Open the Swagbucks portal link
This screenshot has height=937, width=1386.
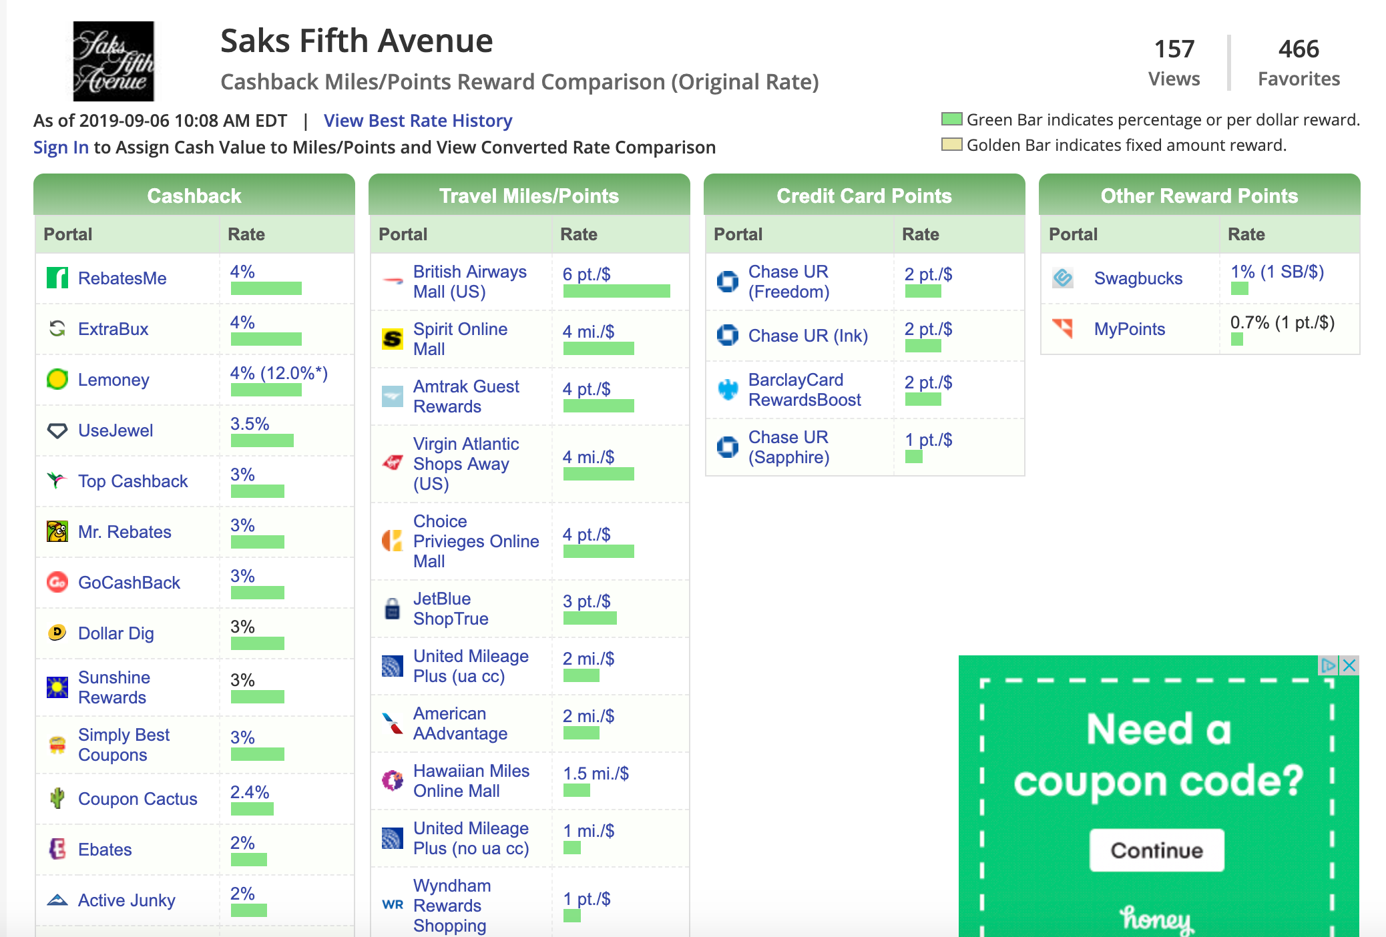1138,278
